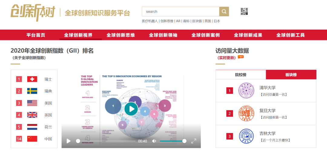Play video using the center play button

tap(131, 109)
